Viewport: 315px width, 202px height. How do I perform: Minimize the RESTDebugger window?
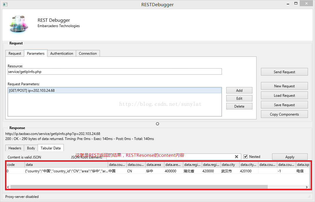(x=288, y=4)
